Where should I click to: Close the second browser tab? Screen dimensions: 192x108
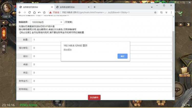point(89,7)
